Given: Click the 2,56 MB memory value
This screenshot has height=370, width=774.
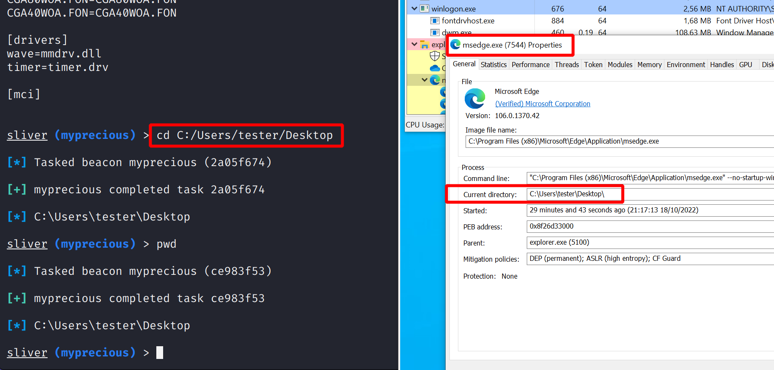Looking at the screenshot, I should (697, 9).
